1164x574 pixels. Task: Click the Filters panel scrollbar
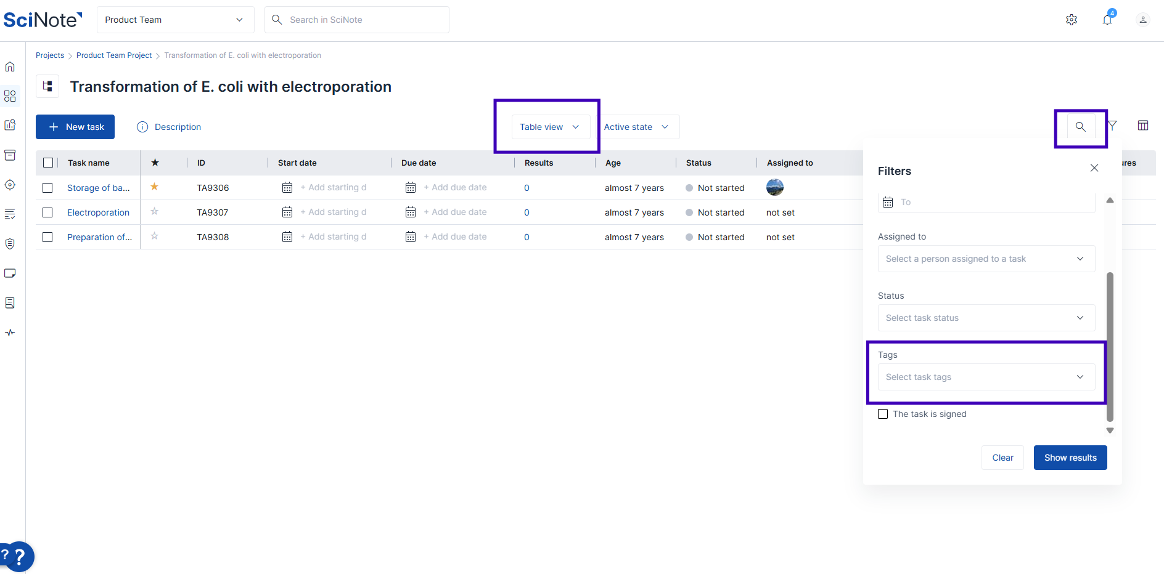(x=1110, y=345)
